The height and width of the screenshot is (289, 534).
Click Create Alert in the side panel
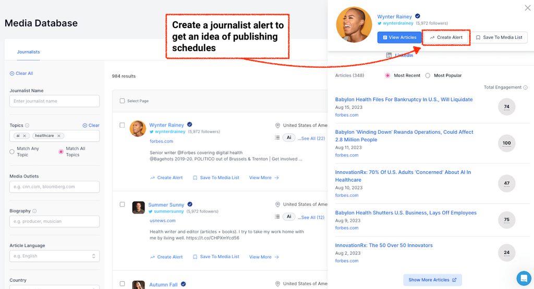446,37
